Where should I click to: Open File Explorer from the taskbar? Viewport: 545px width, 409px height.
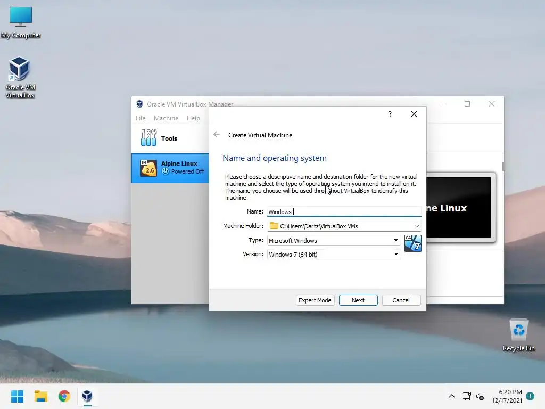40,396
